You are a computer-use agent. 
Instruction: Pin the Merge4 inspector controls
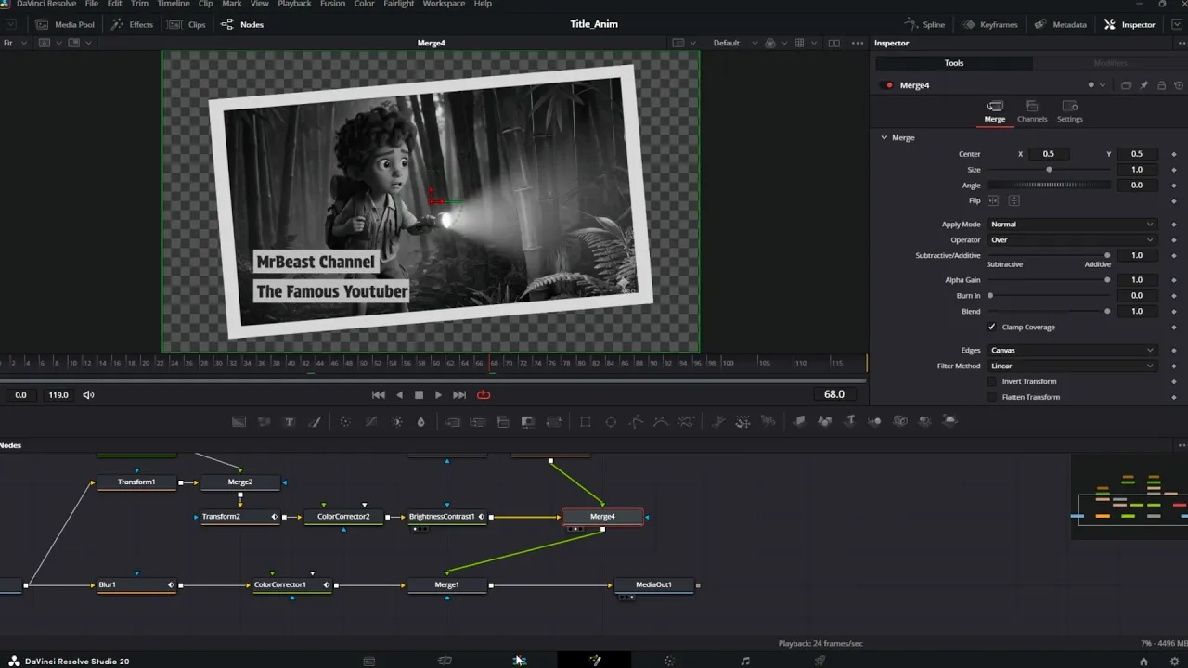pyautogui.click(x=1144, y=85)
